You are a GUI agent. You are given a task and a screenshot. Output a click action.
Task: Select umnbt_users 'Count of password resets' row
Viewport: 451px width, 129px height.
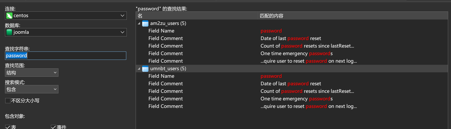click(x=292, y=91)
